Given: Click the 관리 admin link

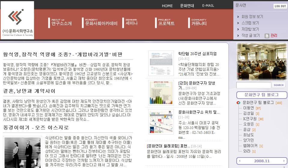Looking at the screenshot, I should [x=274, y=36].
